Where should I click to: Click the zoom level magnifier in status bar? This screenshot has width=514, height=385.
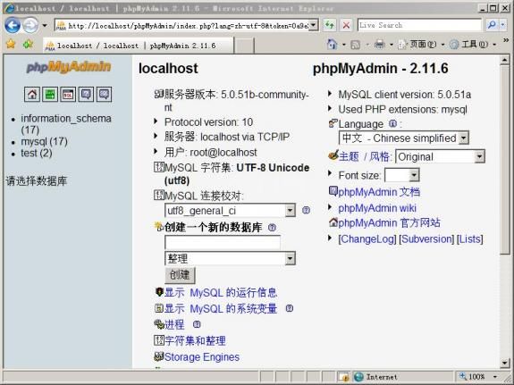pos(462,376)
